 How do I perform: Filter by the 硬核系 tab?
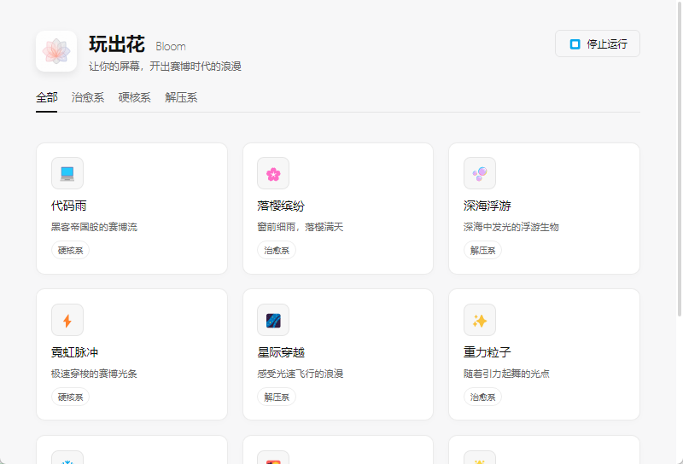pos(134,97)
